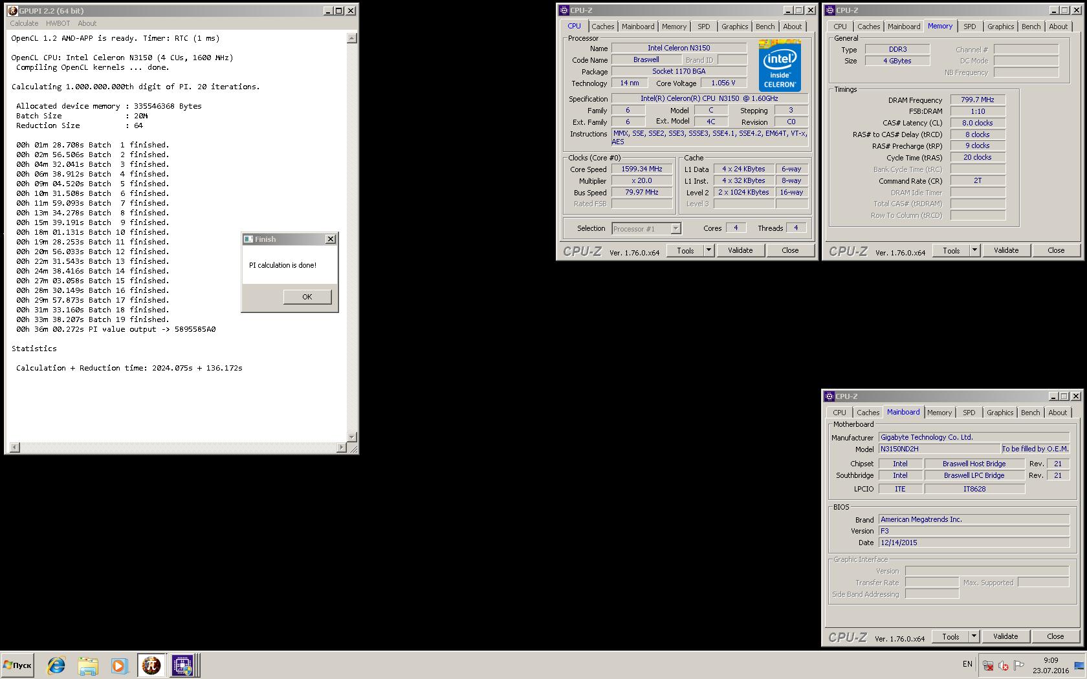This screenshot has height=679, width=1087.
Task: Open the Calculate menu in GPUPI
Action: [x=24, y=23]
